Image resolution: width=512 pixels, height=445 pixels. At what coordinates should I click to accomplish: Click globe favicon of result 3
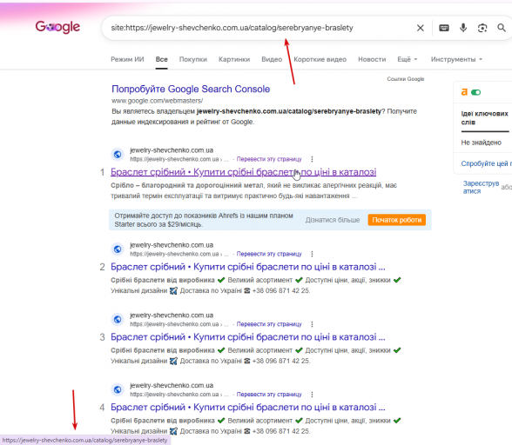point(118,319)
